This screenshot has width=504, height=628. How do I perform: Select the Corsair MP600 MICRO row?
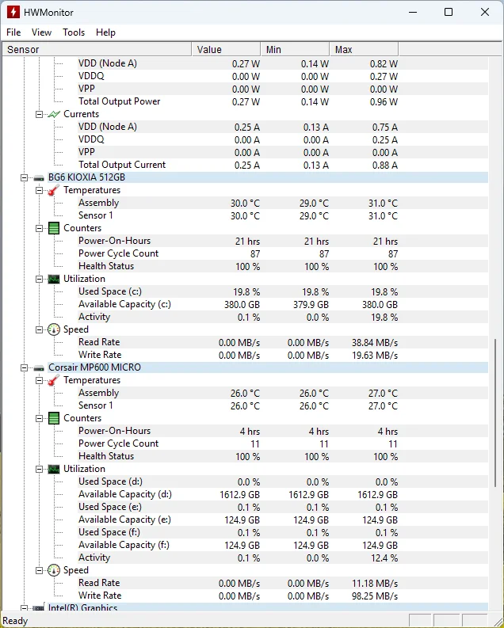point(268,367)
